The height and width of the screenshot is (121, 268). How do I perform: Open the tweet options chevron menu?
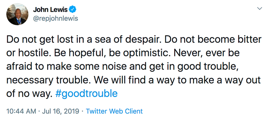tap(259, 9)
